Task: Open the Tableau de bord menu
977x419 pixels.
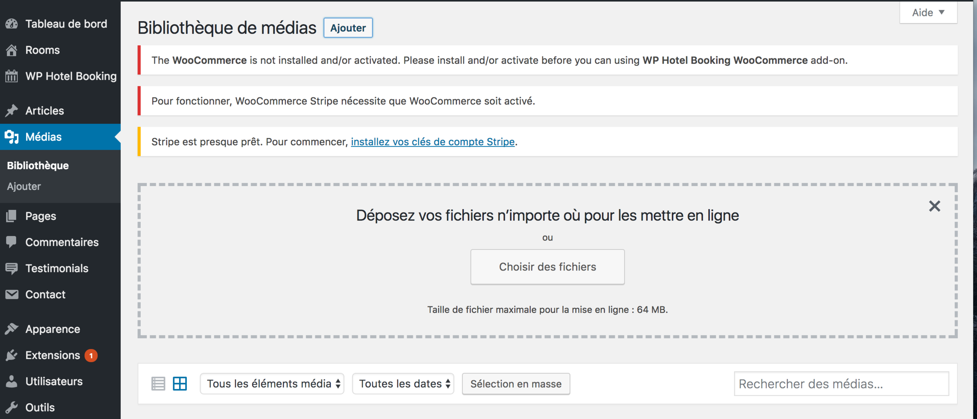Action: click(x=60, y=24)
